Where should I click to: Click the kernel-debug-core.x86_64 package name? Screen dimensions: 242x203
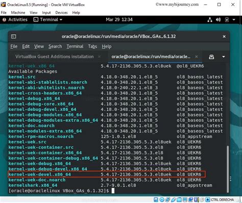point(41,104)
